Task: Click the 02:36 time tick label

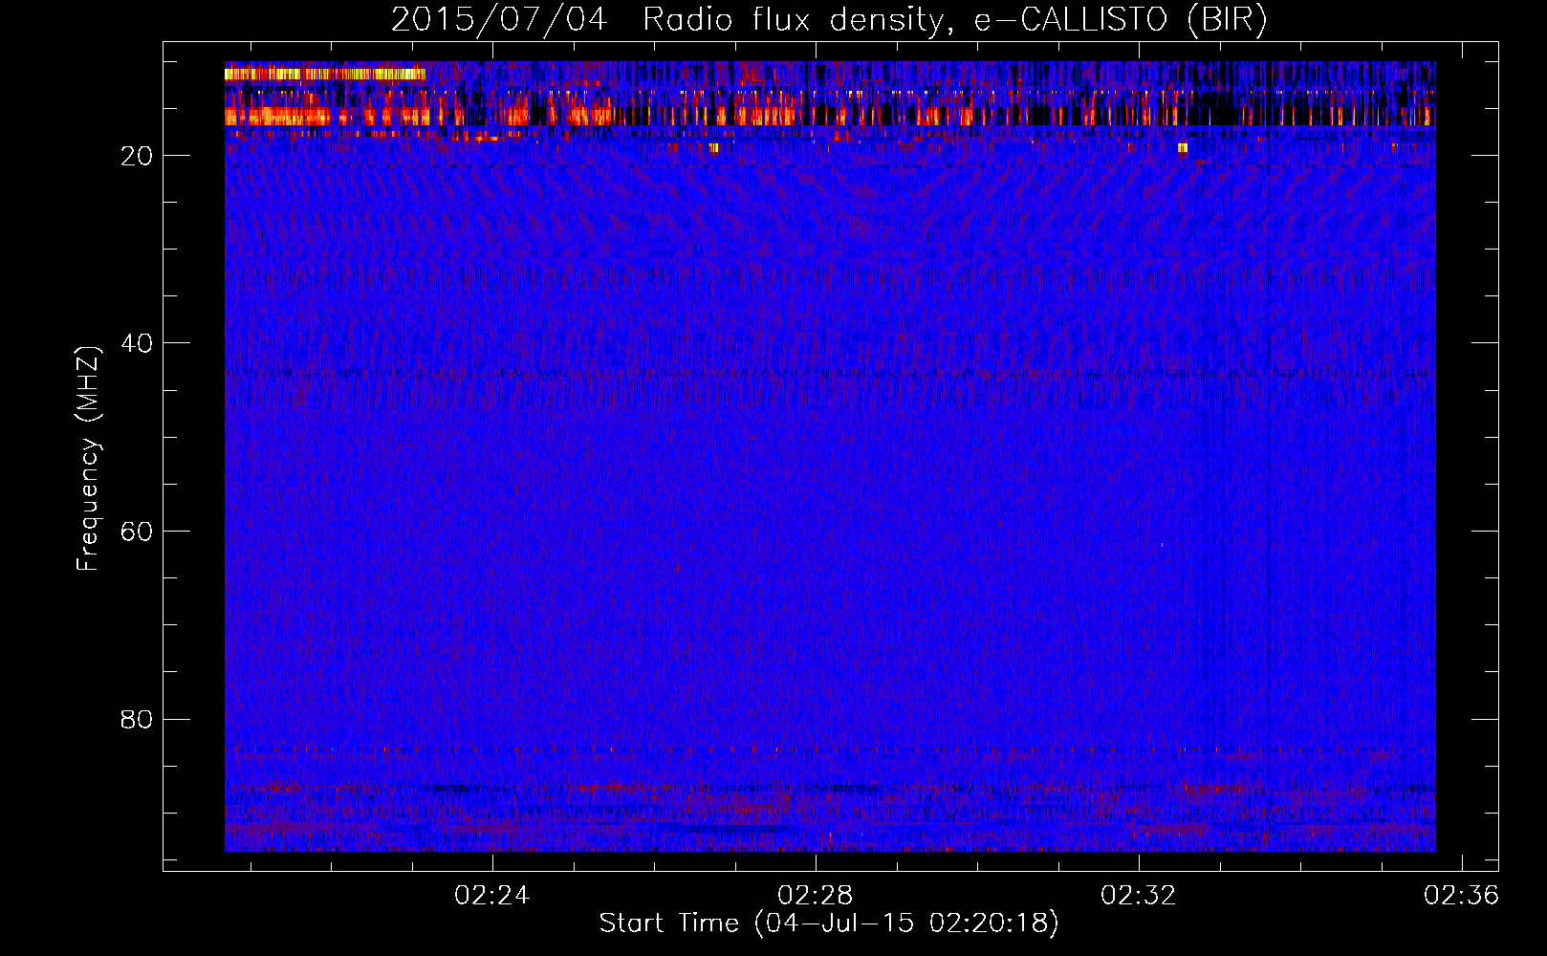Action: [x=1461, y=896]
